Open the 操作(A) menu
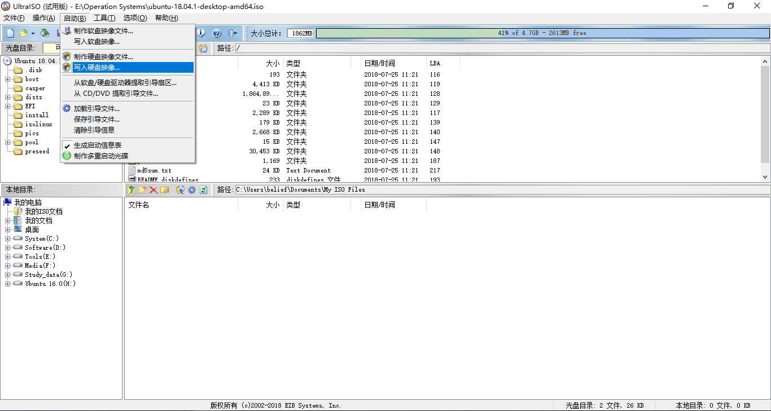Viewport: 771px width, 411px height. click(44, 18)
